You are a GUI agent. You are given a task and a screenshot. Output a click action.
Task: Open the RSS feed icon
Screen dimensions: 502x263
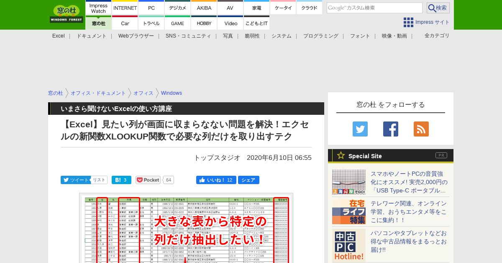point(421,129)
